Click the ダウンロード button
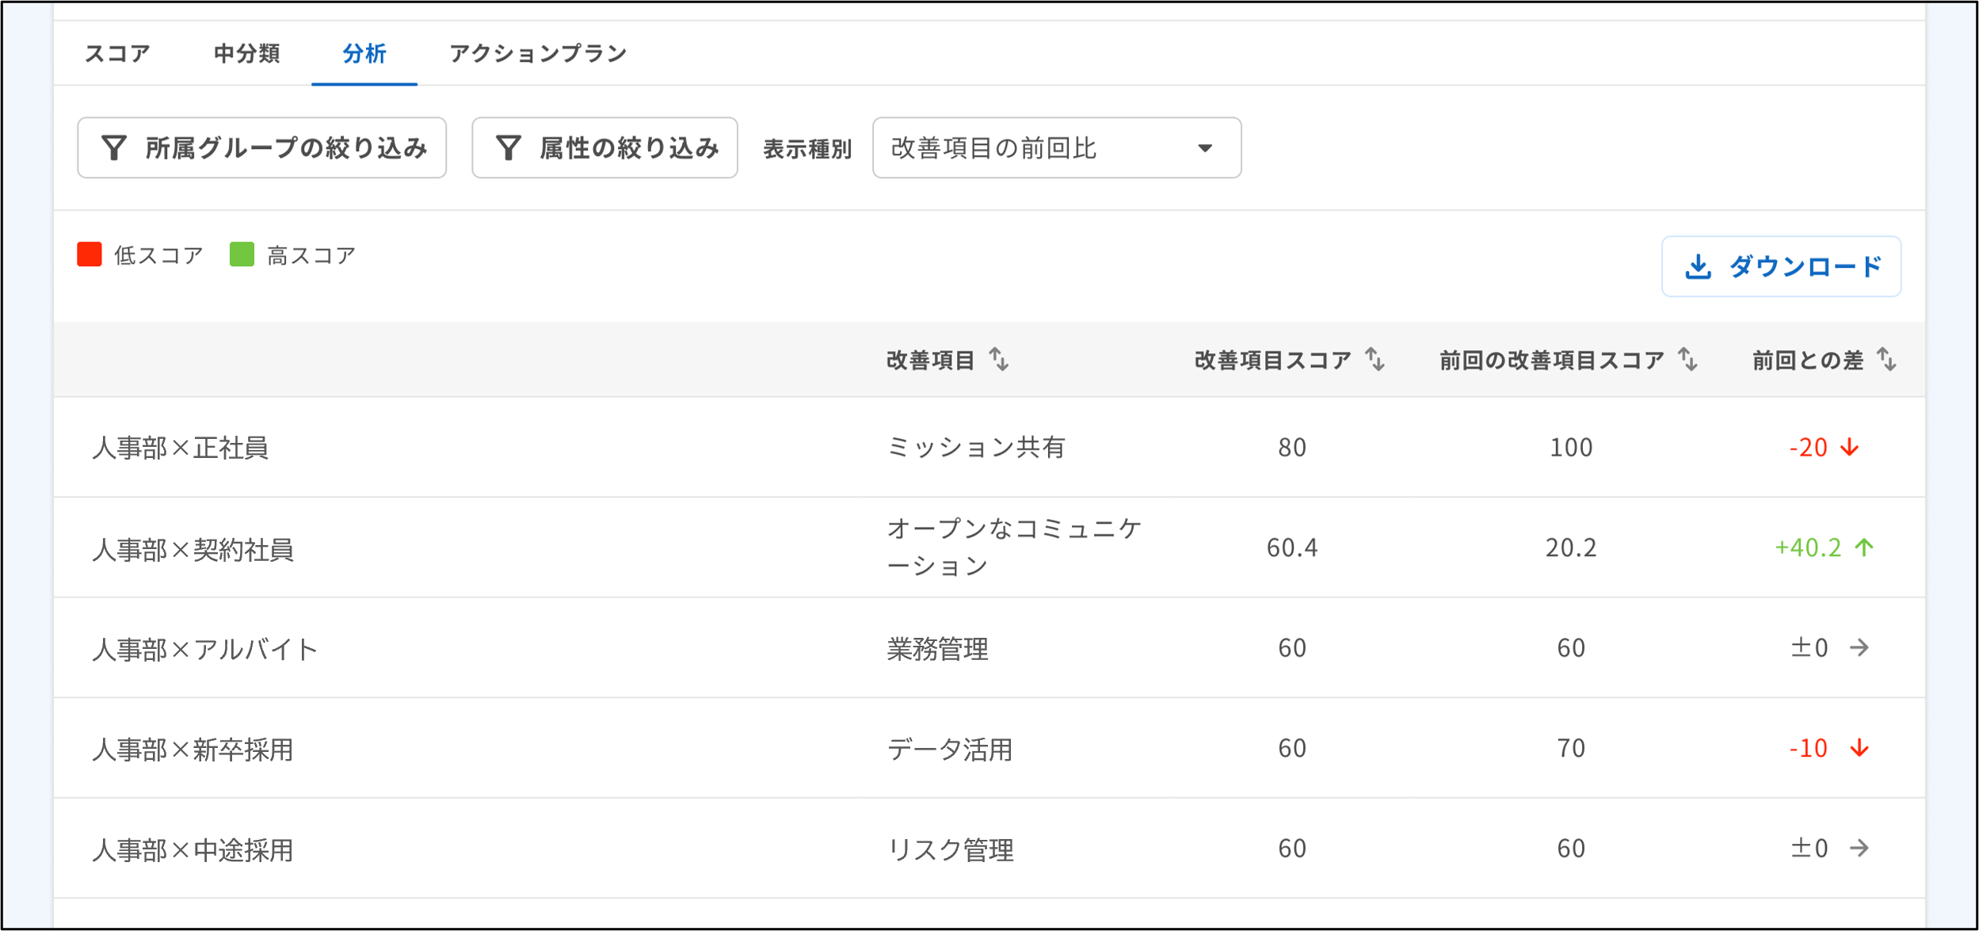This screenshot has height=931, width=1979. [1782, 267]
